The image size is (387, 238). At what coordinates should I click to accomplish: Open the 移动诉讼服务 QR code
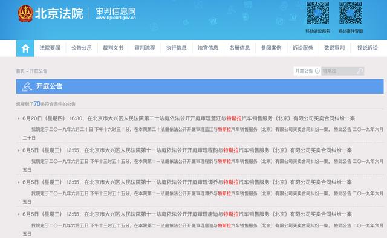[x=317, y=13]
